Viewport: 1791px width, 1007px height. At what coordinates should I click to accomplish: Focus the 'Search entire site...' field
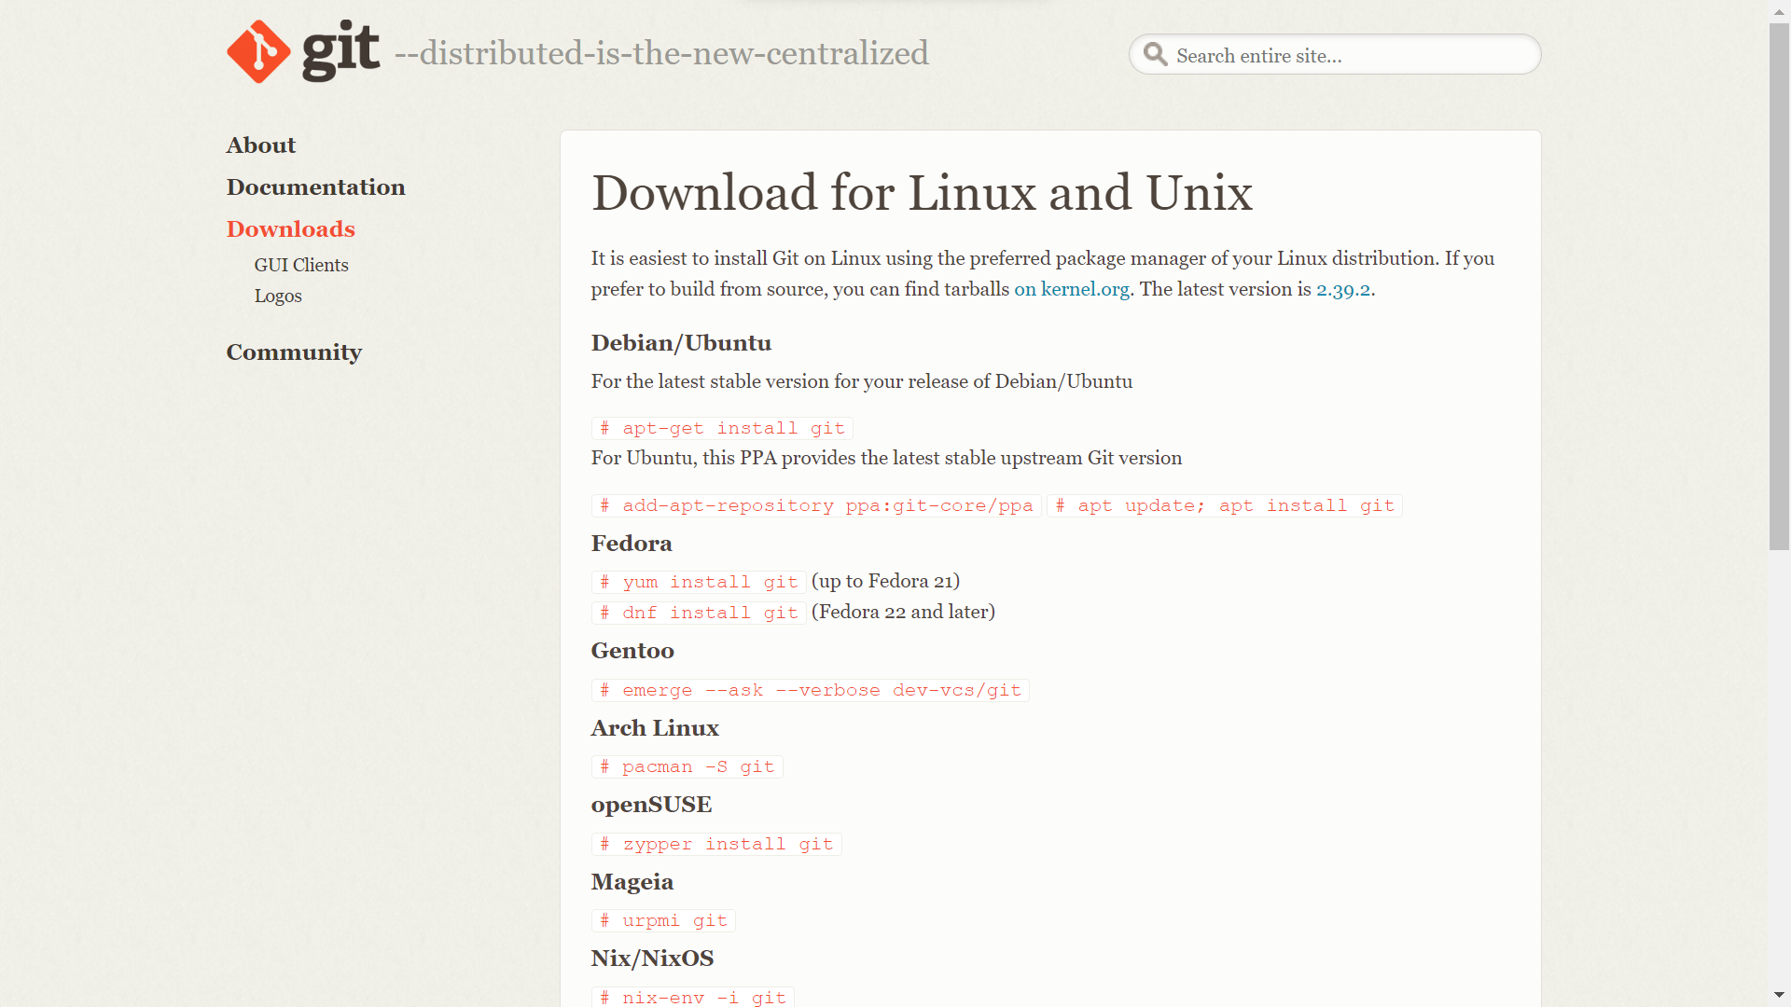coord(1334,55)
